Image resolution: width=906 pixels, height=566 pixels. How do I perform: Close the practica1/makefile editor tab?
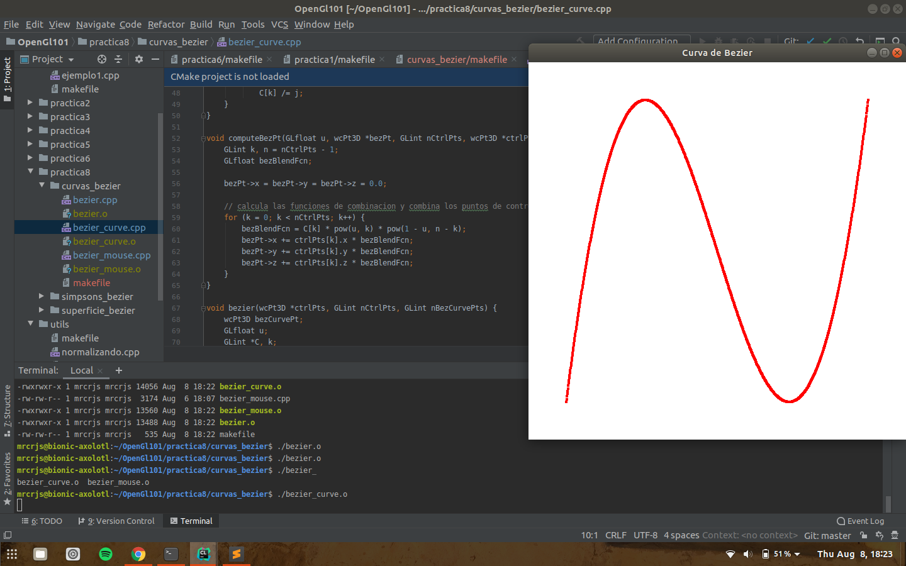[x=382, y=59]
